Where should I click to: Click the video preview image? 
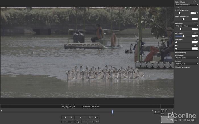coord(87,52)
